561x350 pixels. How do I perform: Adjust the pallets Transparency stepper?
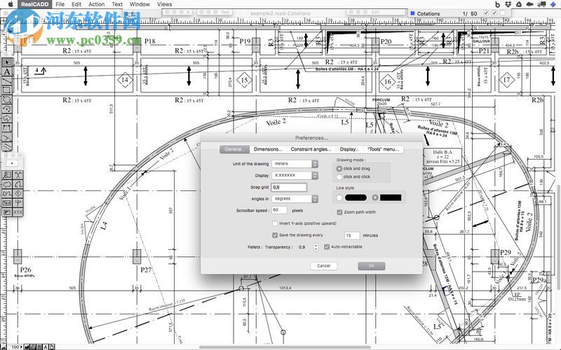pyautogui.click(x=316, y=247)
